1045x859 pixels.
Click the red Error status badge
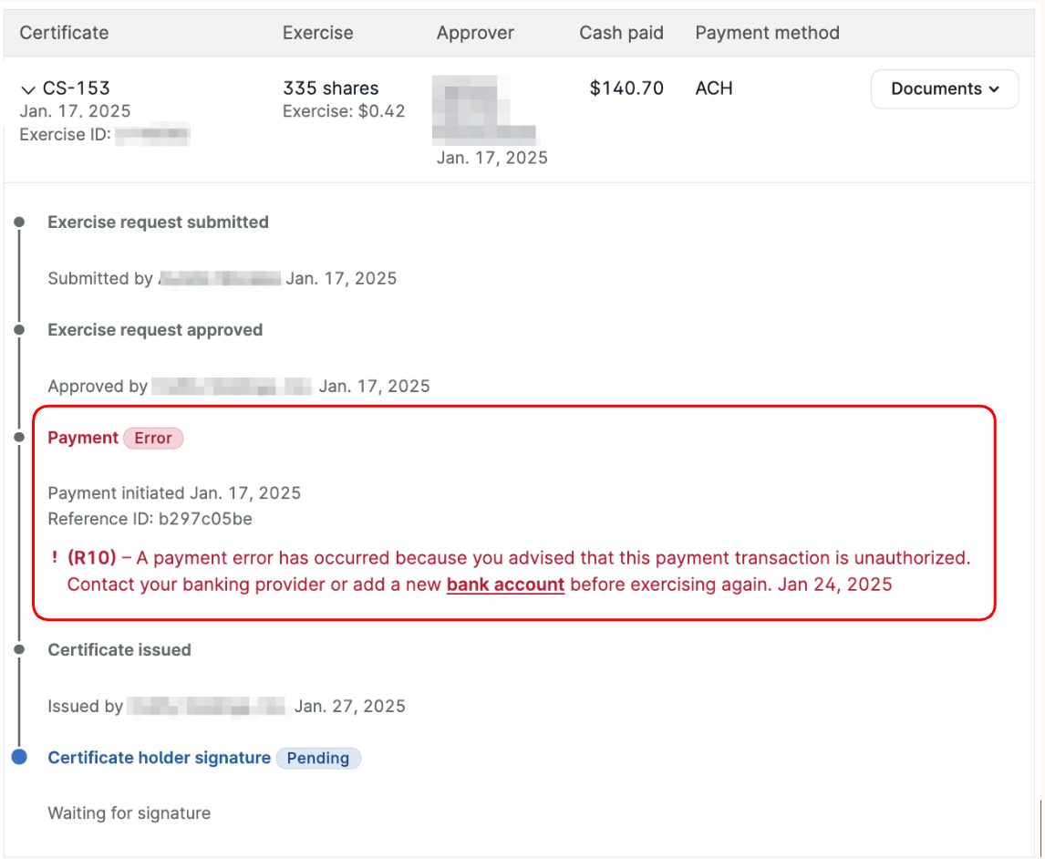tap(153, 438)
